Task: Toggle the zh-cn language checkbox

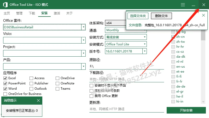Action: point(173,37)
